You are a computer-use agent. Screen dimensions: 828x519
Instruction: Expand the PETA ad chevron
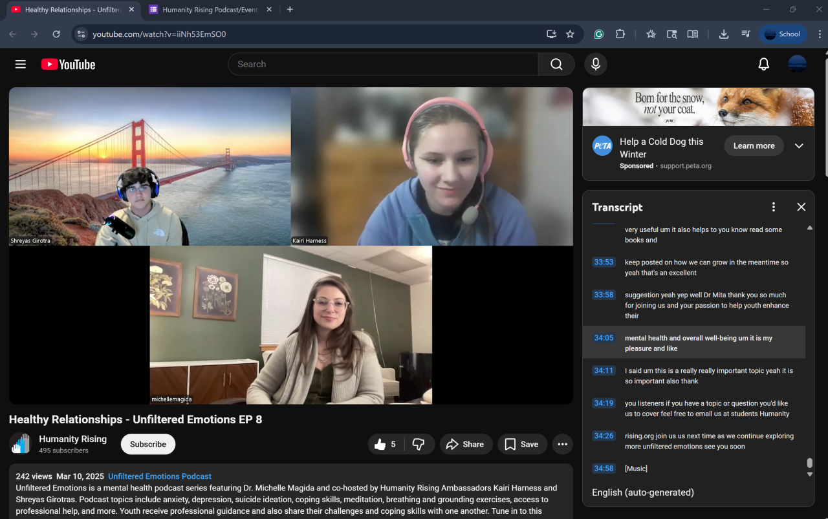point(799,146)
